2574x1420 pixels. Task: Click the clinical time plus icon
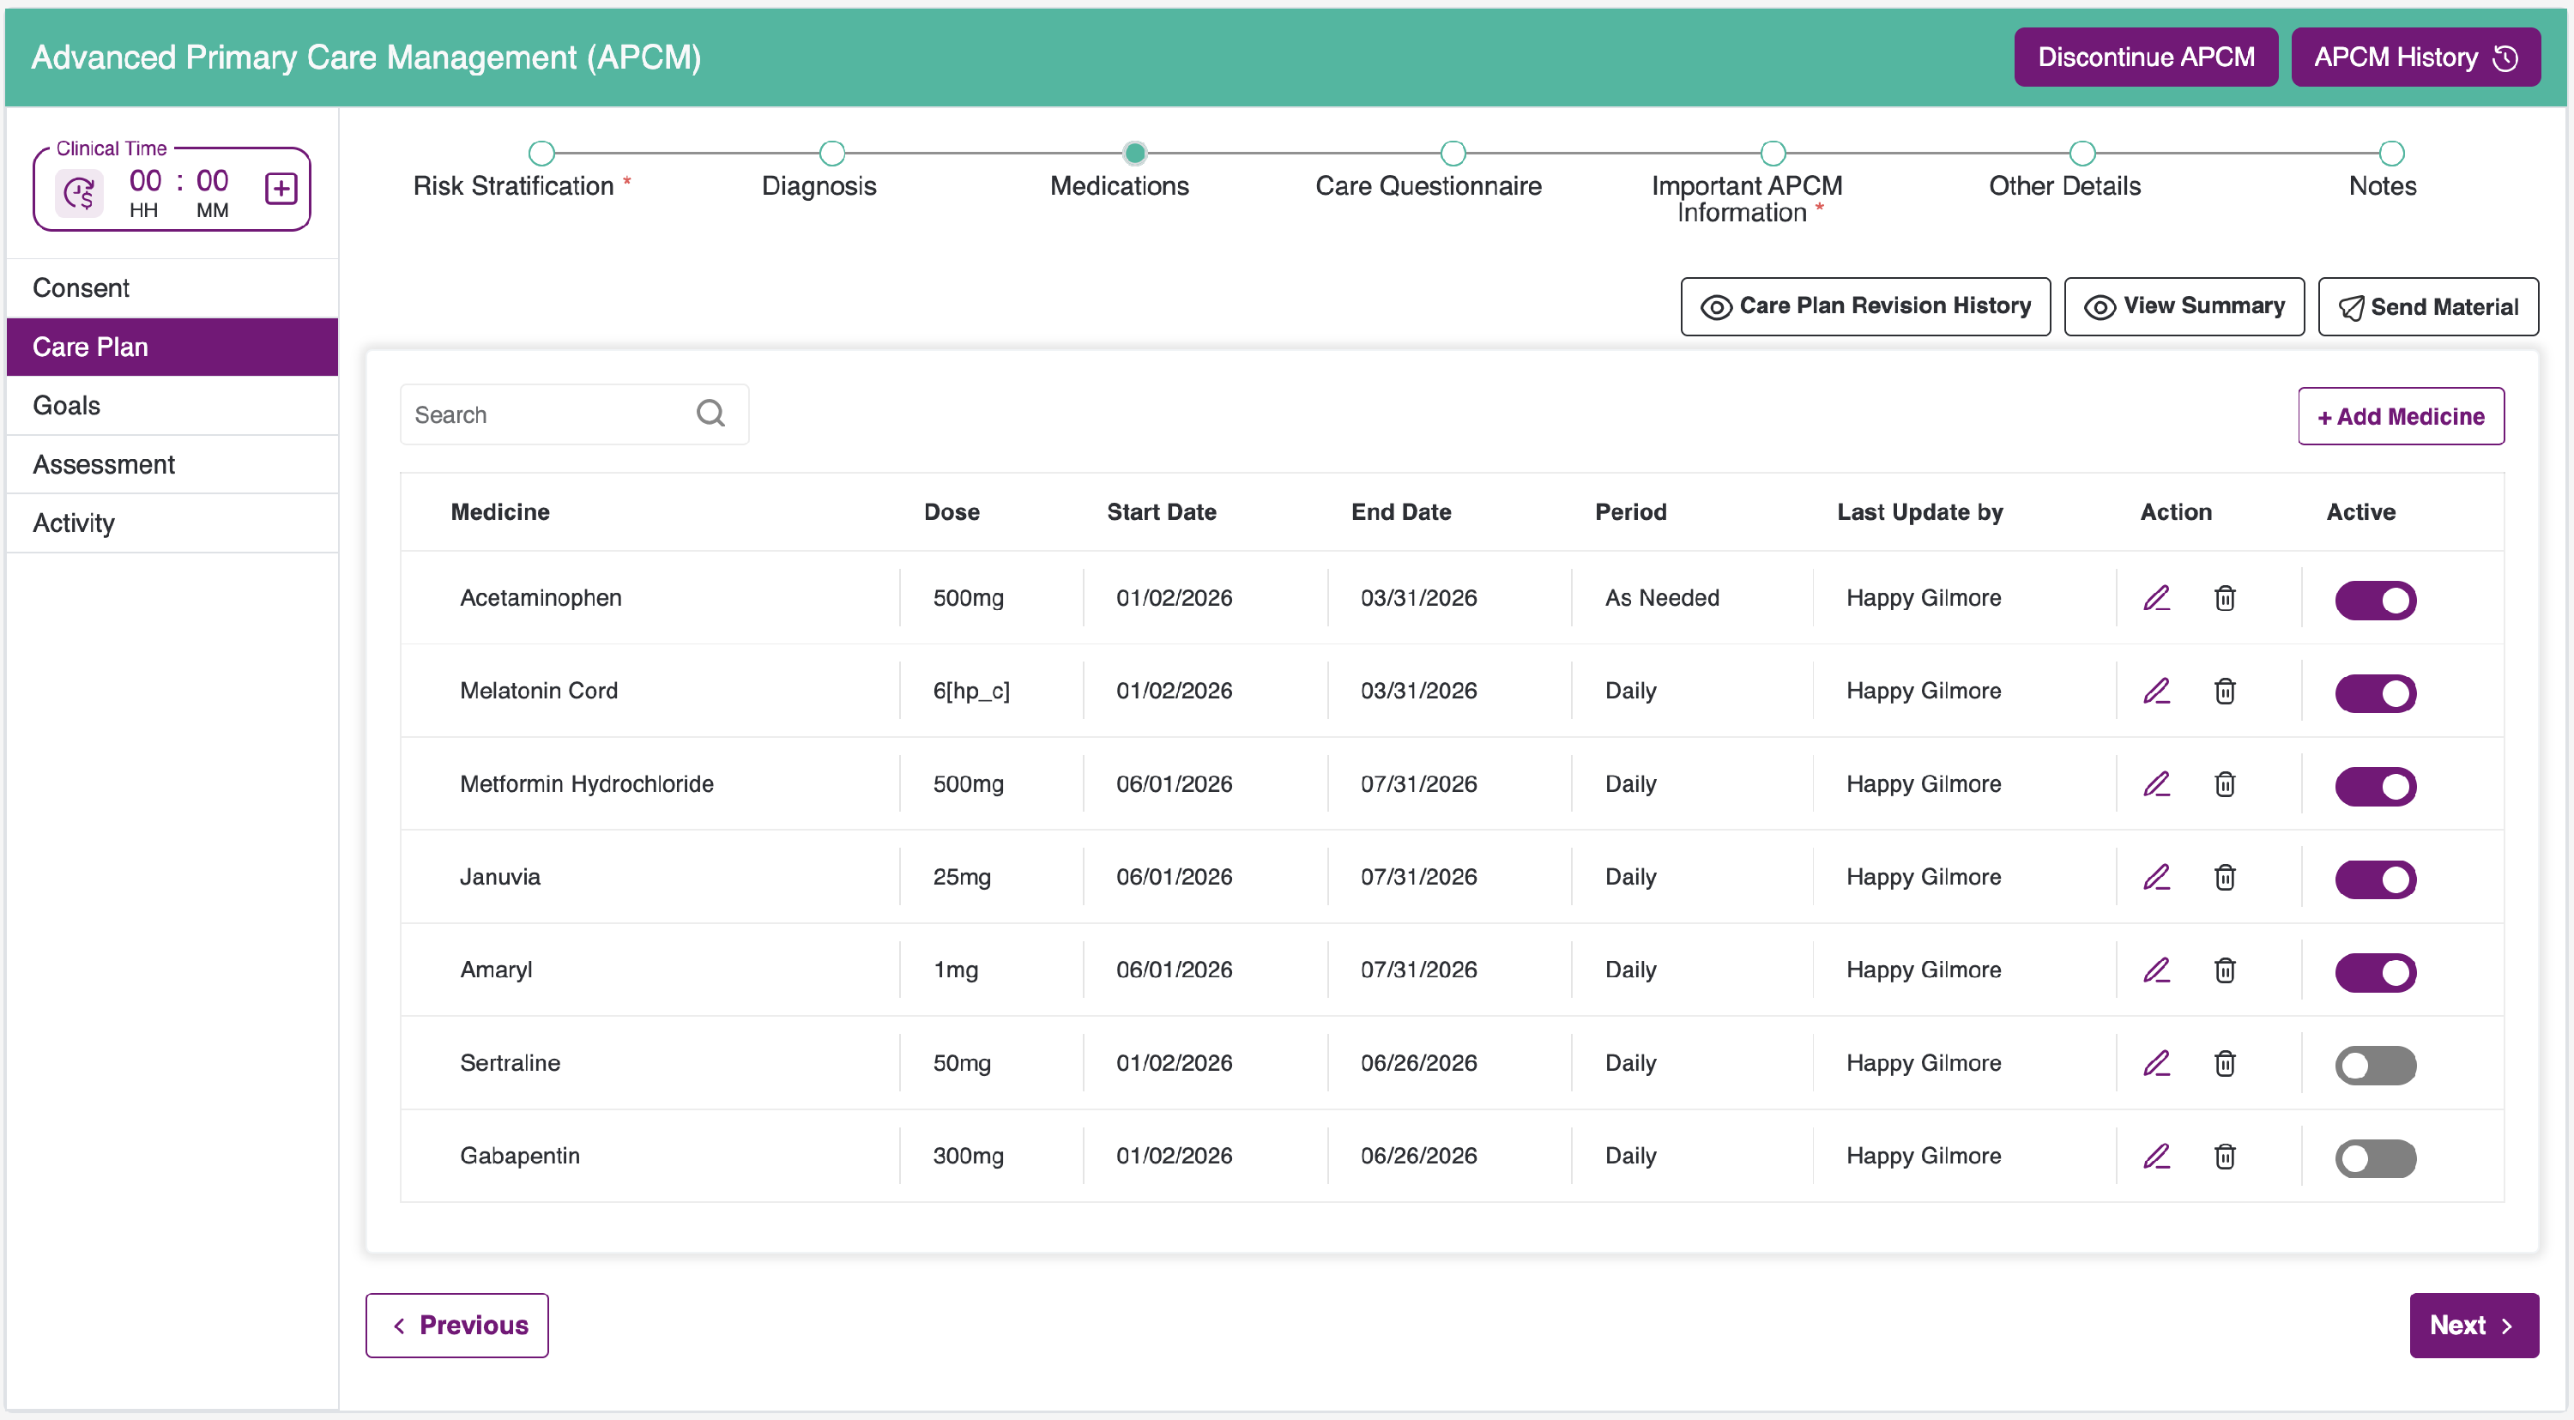coord(281,188)
